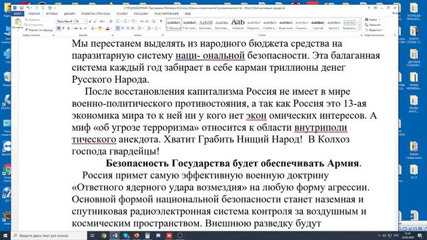Click the bold heading 'Безопасность Государства будет обеспечивать Армия'
Image resolution: width=427 pixels, height=240 pixels.
pyautogui.click(x=232, y=163)
